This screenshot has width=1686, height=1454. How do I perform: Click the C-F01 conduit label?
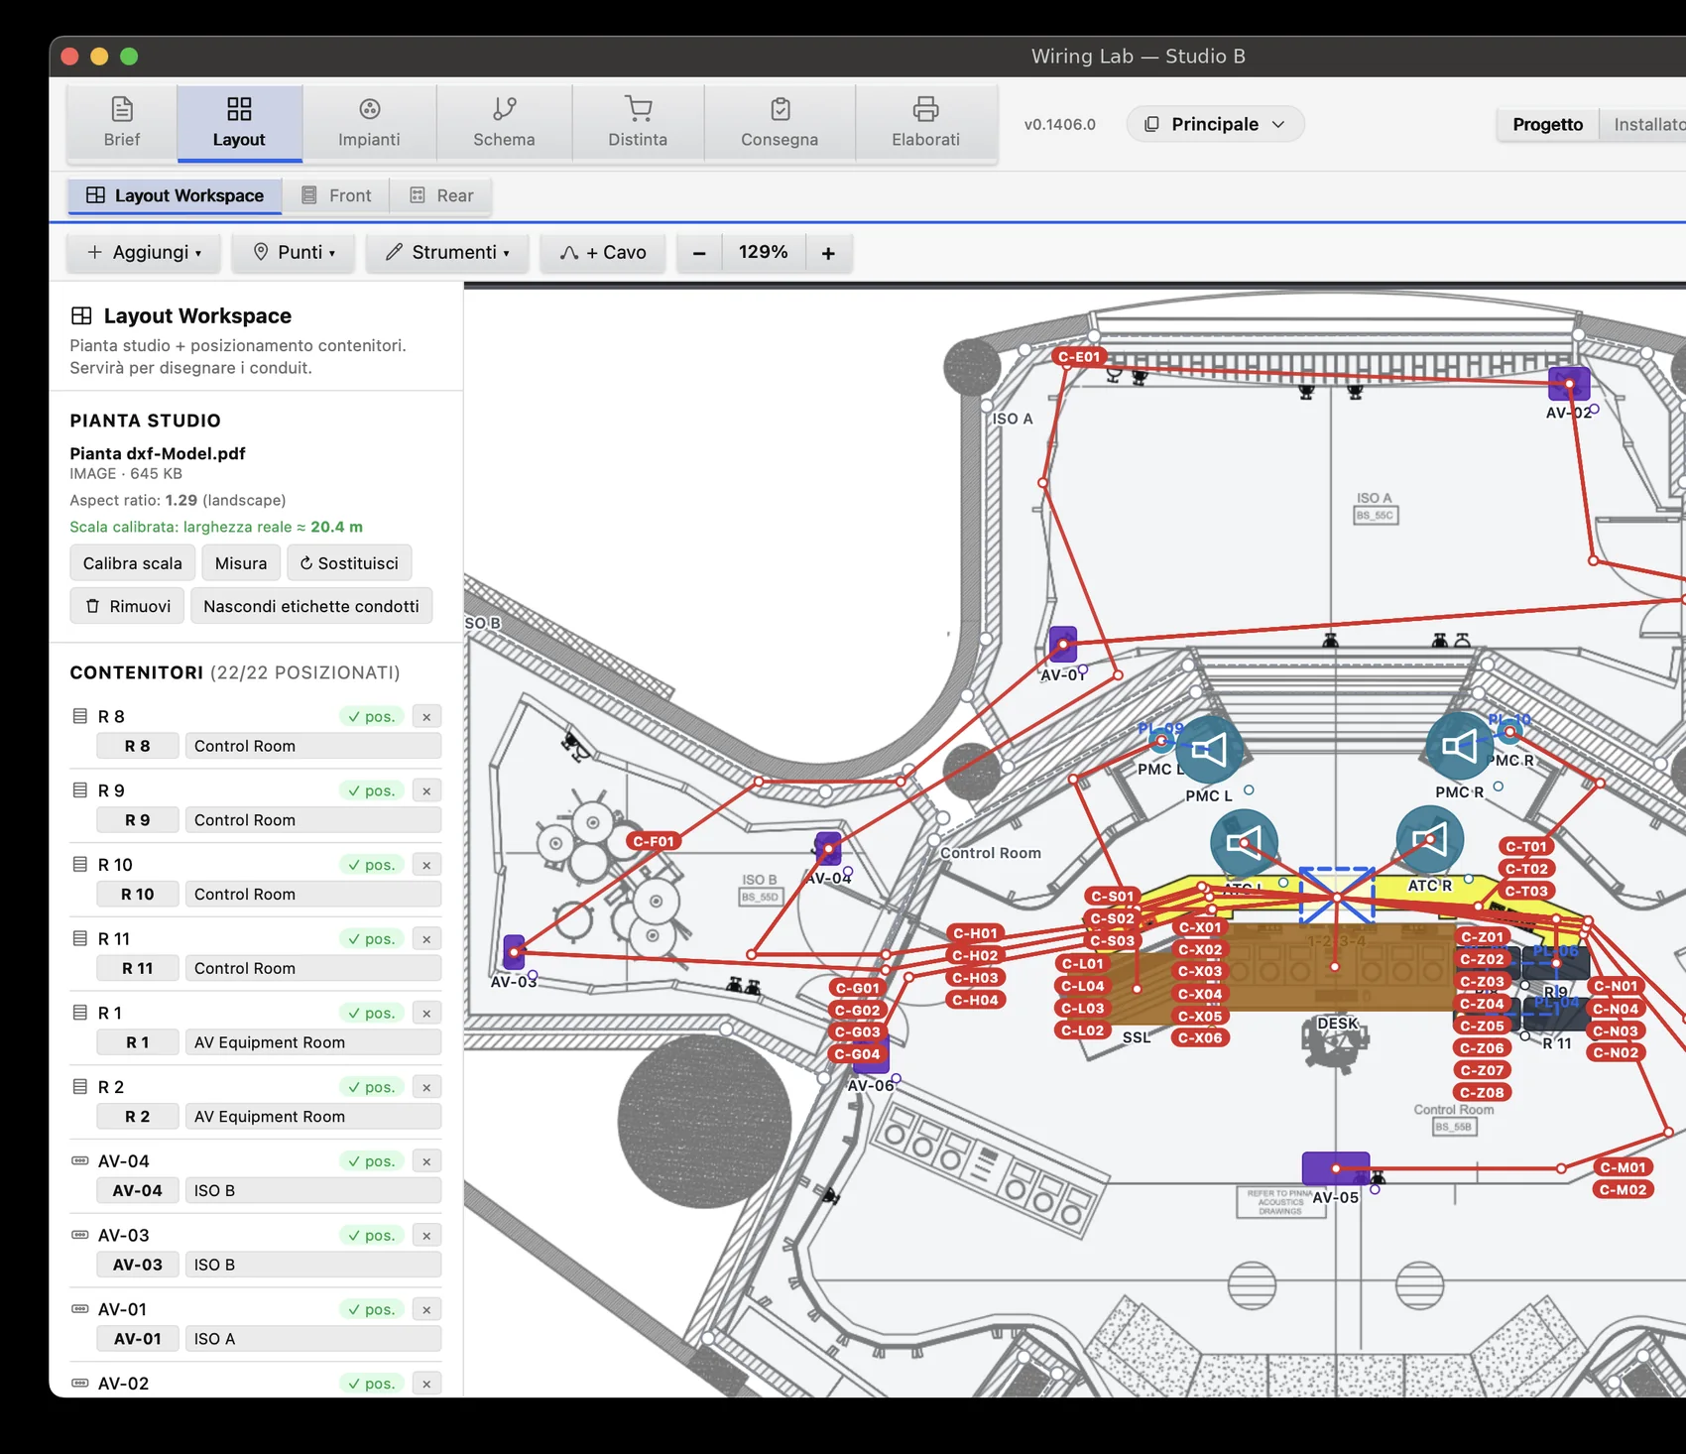[654, 841]
